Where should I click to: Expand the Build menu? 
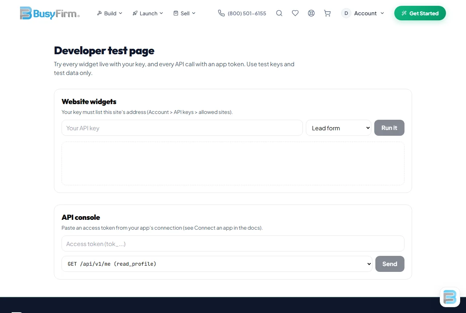click(x=110, y=13)
